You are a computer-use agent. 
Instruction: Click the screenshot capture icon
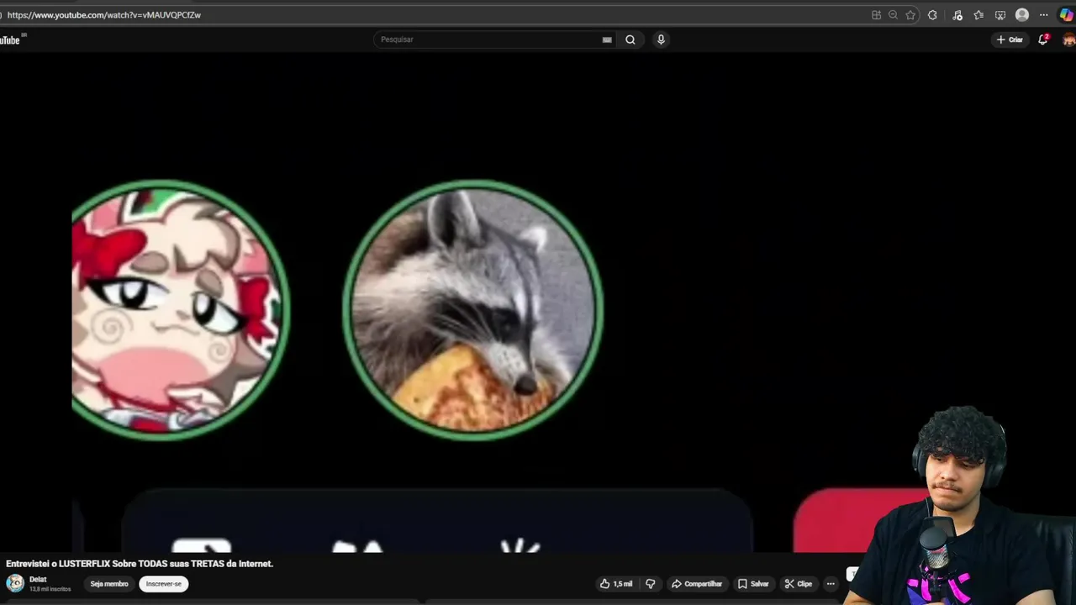pyautogui.click(x=1000, y=15)
